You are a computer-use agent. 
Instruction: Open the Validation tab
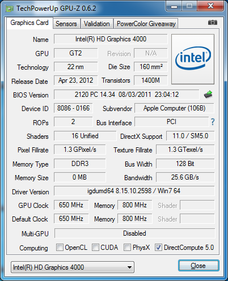97,24
